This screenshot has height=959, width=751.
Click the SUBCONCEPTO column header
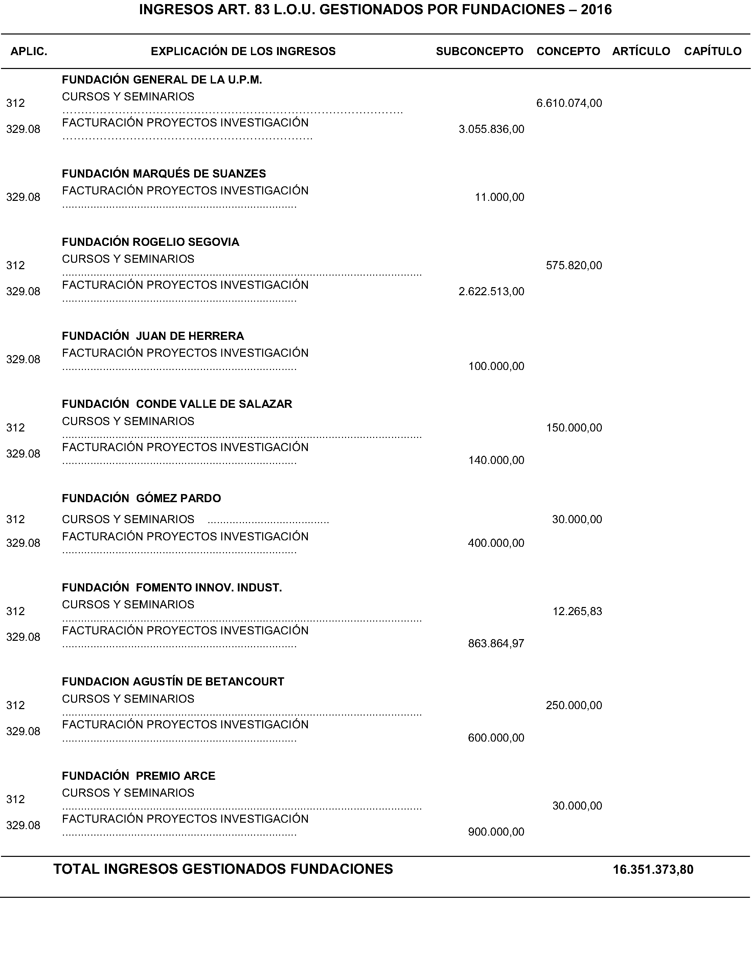point(479,51)
